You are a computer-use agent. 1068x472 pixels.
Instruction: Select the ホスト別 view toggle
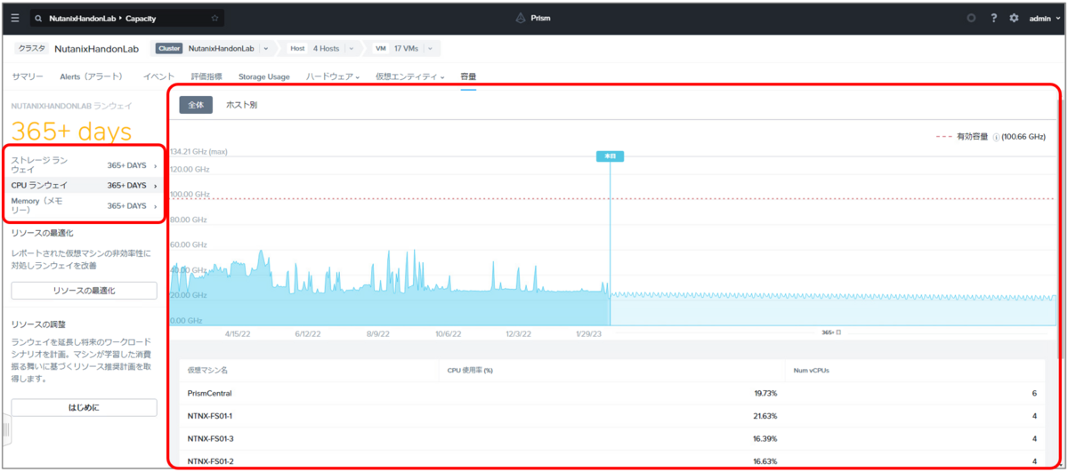coord(241,105)
